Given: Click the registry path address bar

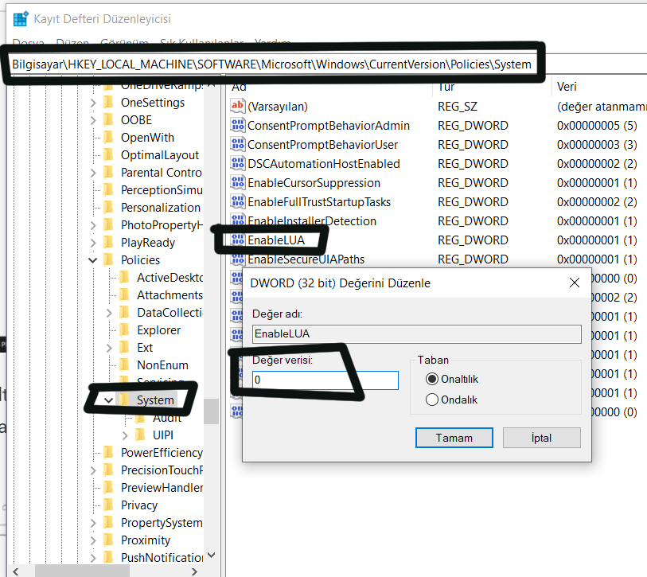Looking at the screenshot, I should [272, 64].
